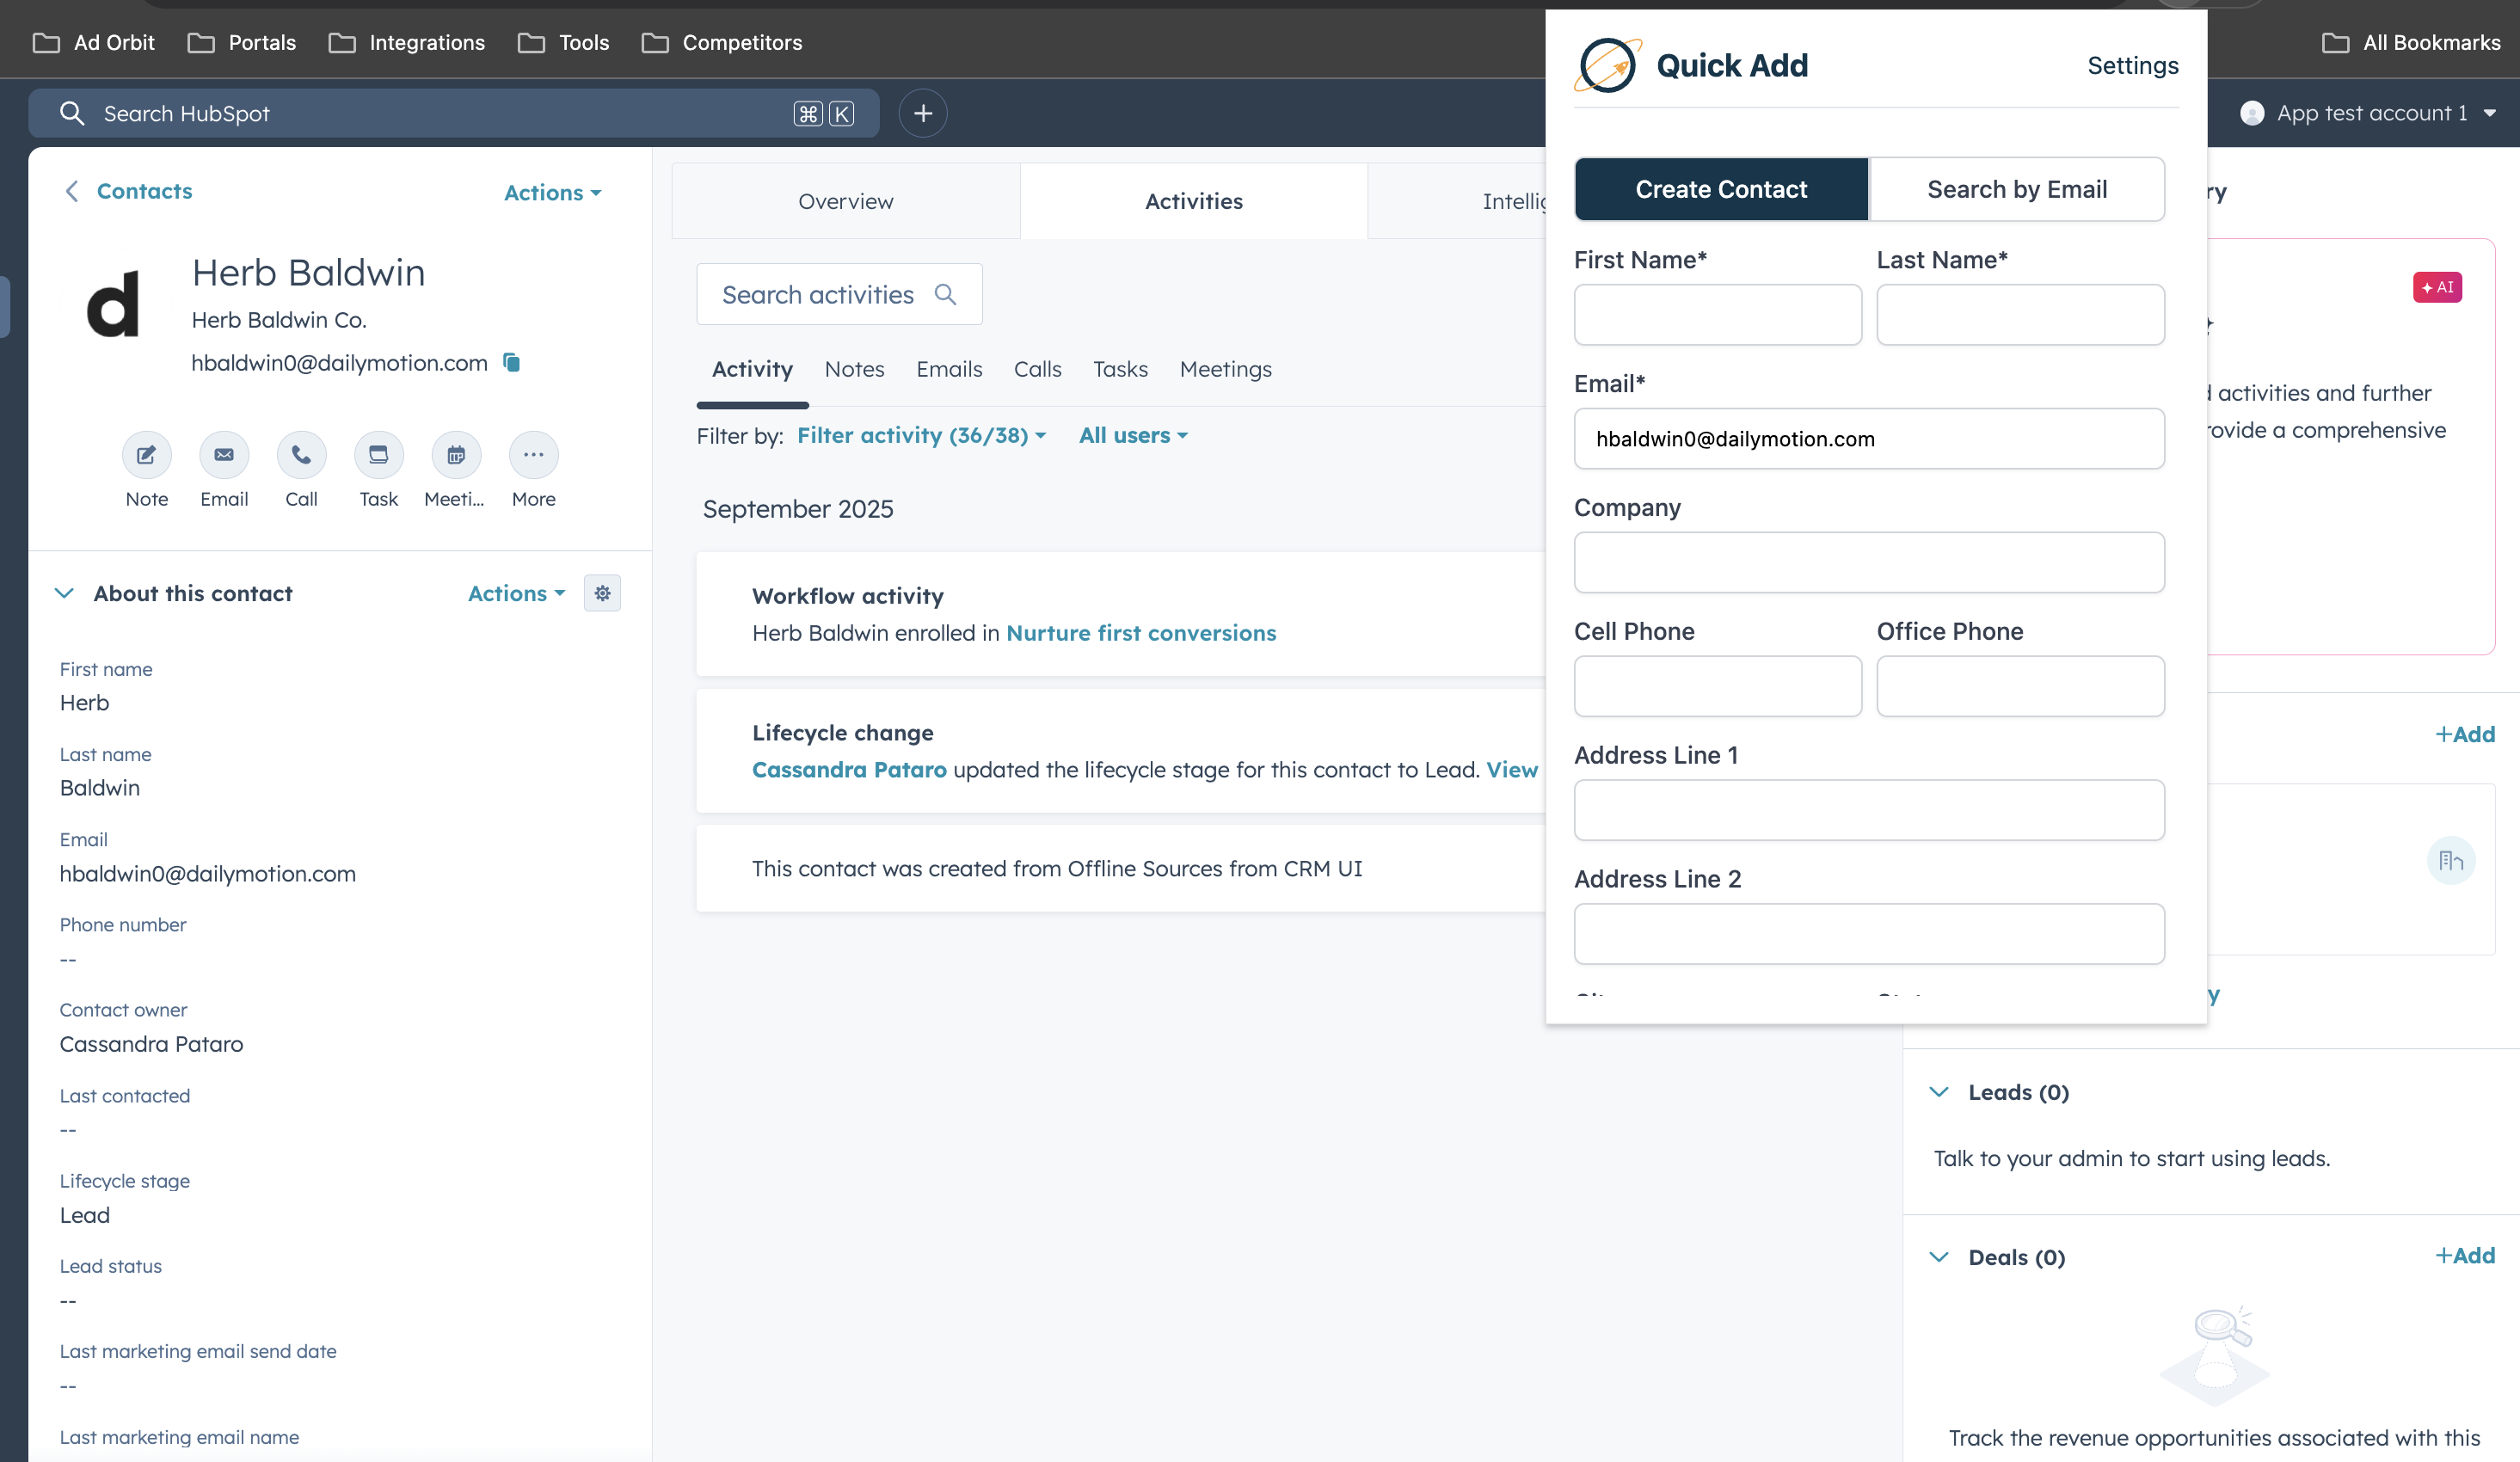Open the Nurture first conversions link
The width and height of the screenshot is (2520, 1462).
pyautogui.click(x=1141, y=633)
